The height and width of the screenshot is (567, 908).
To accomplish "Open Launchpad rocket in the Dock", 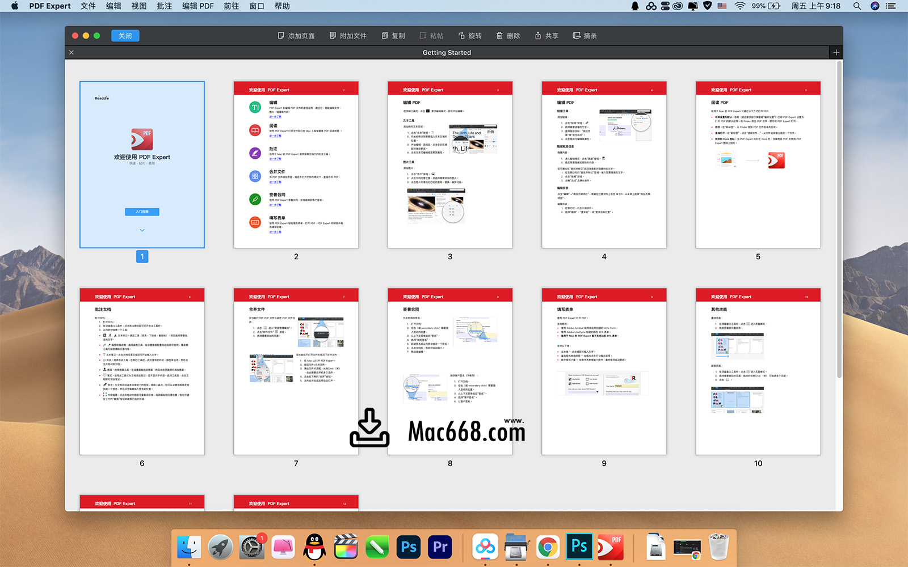I will [x=221, y=547].
